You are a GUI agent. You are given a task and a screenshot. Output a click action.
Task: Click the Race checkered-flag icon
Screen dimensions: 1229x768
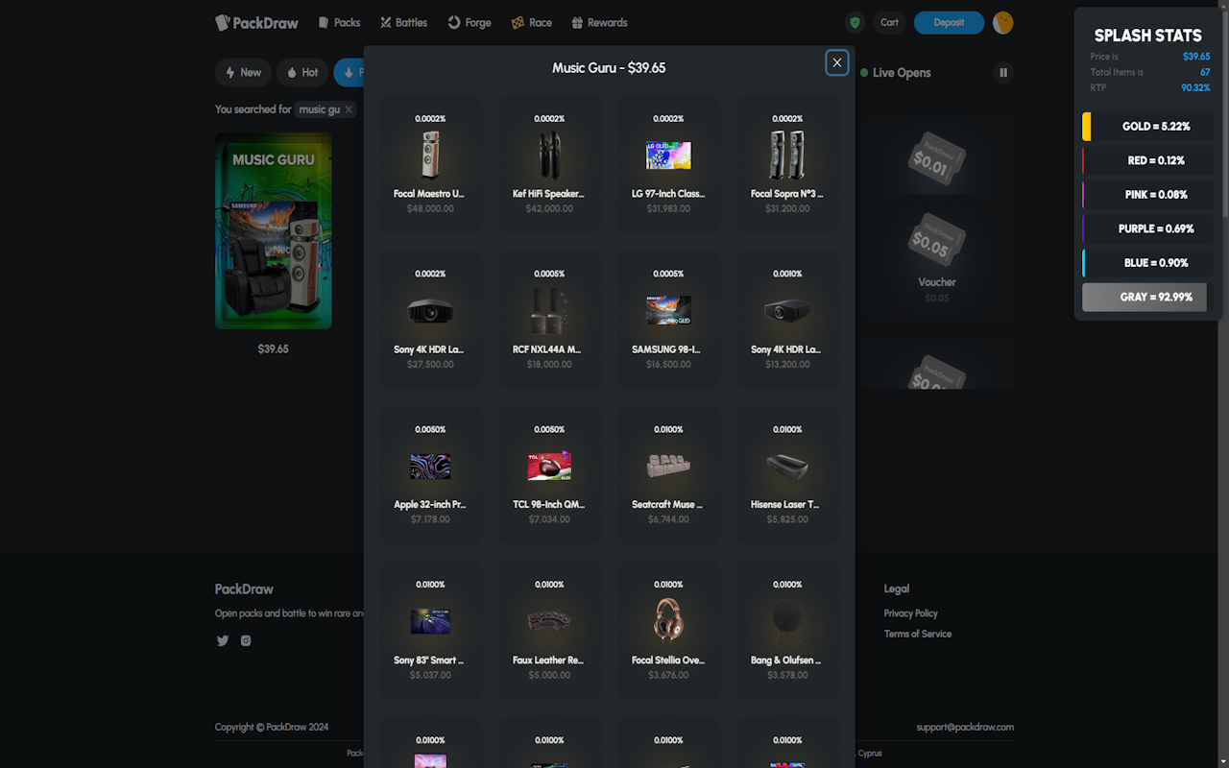[516, 22]
